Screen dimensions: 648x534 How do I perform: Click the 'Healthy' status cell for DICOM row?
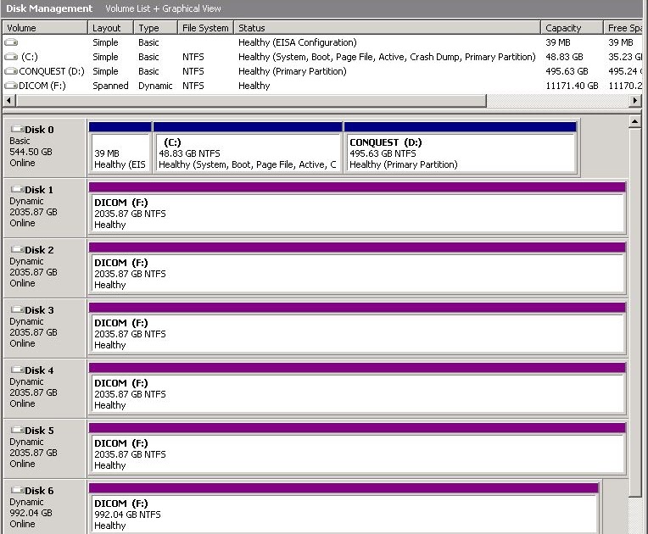pos(254,86)
